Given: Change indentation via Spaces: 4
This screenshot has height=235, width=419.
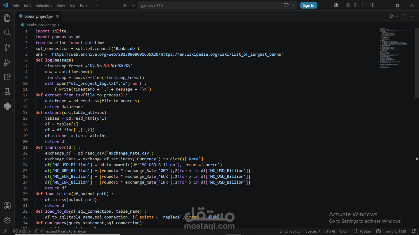Looking at the screenshot, I should point(313,231).
